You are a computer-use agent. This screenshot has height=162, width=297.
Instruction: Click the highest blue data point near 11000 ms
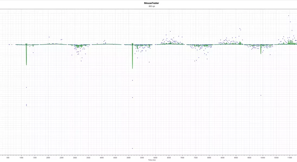(x=289, y=16)
